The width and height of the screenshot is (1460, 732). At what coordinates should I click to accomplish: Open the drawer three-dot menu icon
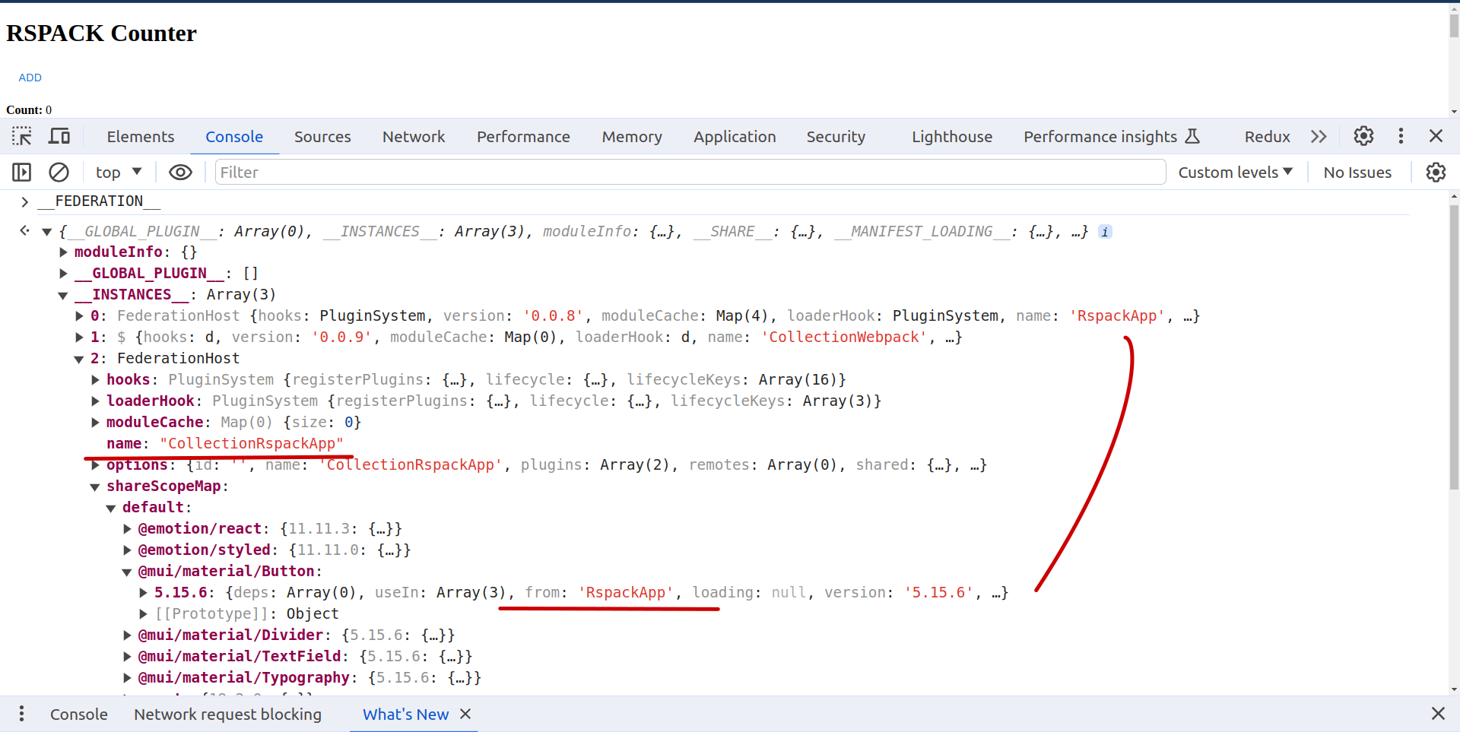[21, 714]
